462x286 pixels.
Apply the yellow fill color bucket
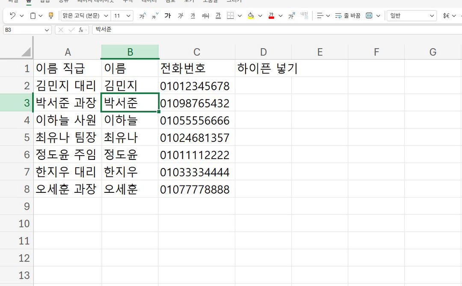tap(251, 16)
